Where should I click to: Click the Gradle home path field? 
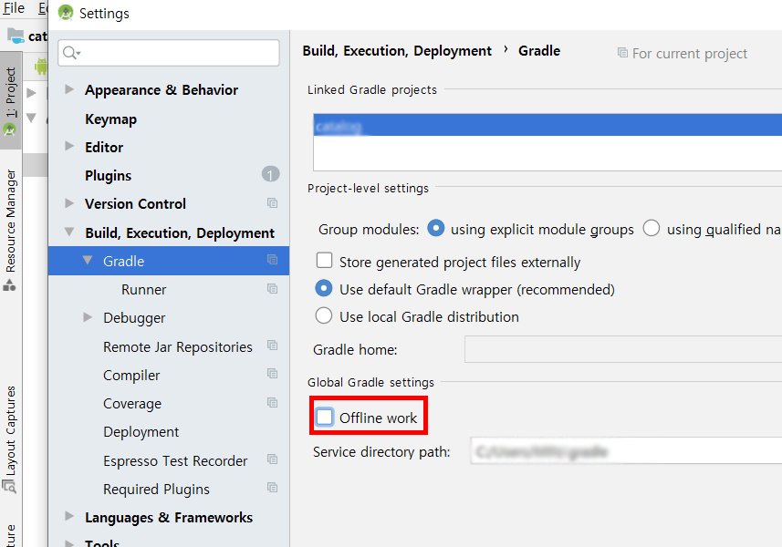[x=623, y=349]
